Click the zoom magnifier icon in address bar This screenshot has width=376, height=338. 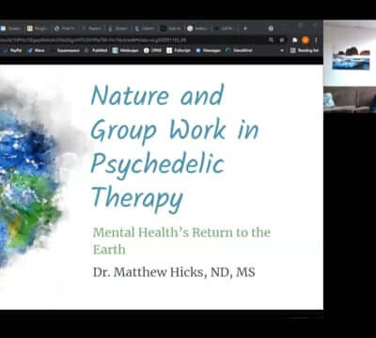[271, 39]
